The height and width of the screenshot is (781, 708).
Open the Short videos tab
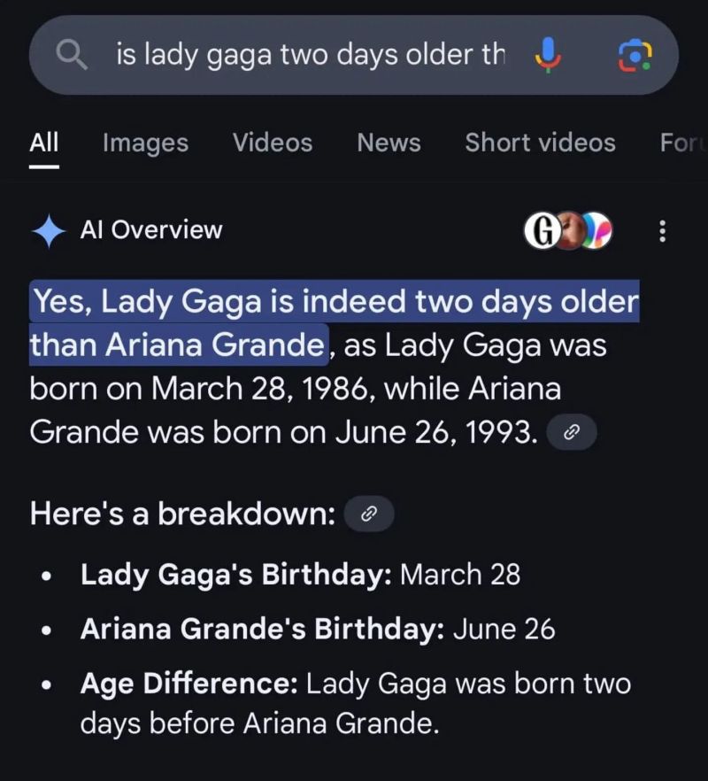[540, 143]
